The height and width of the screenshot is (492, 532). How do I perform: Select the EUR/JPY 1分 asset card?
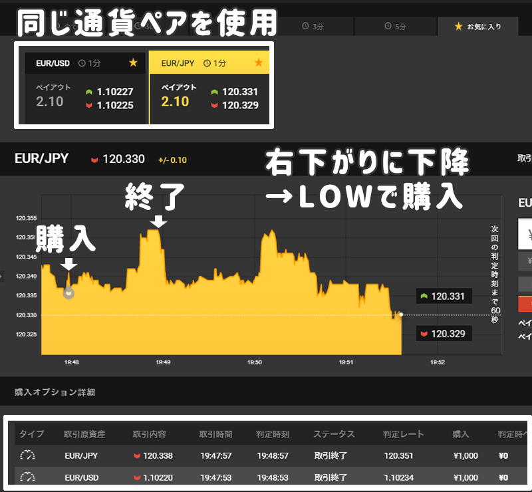click(x=209, y=88)
